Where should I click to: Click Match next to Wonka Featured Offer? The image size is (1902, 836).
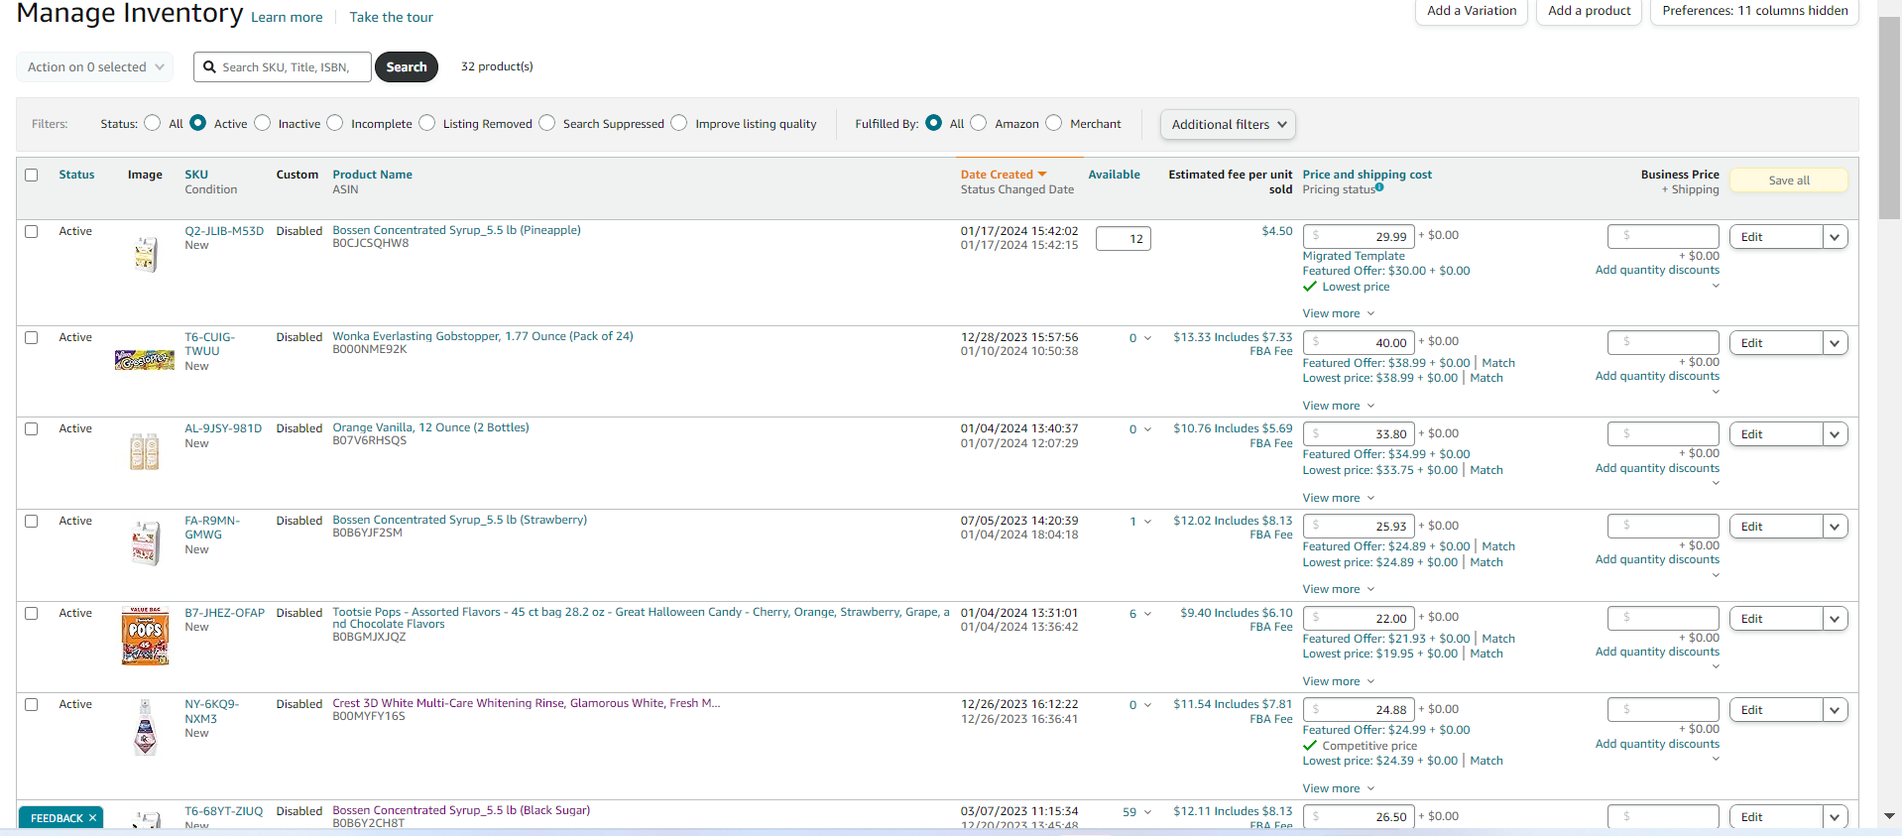point(1498,363)
